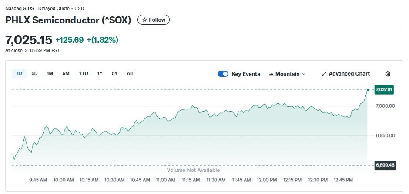Click the 7,027.91 current price label

click(384, 89)
